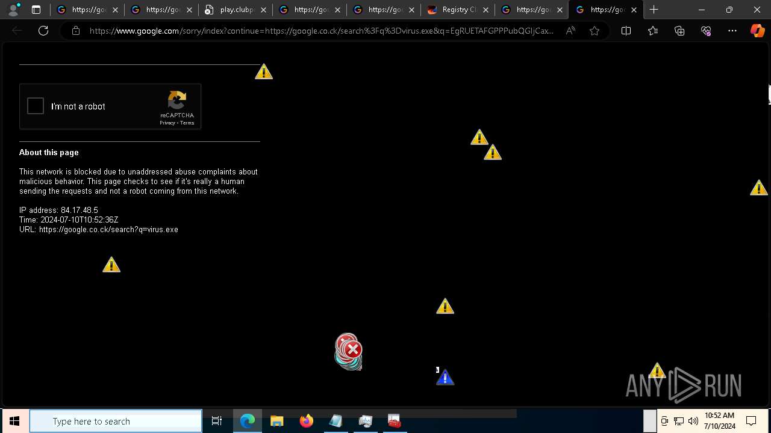
Task: Click the reCAPTCHA logo icon
Action: 177,100
